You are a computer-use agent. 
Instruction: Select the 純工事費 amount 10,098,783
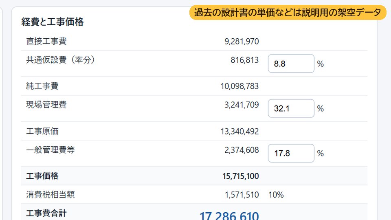click(x=239, y=86)
